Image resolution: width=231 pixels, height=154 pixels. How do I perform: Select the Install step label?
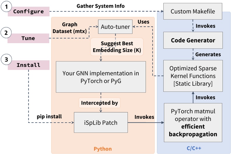tap(28, 65)
